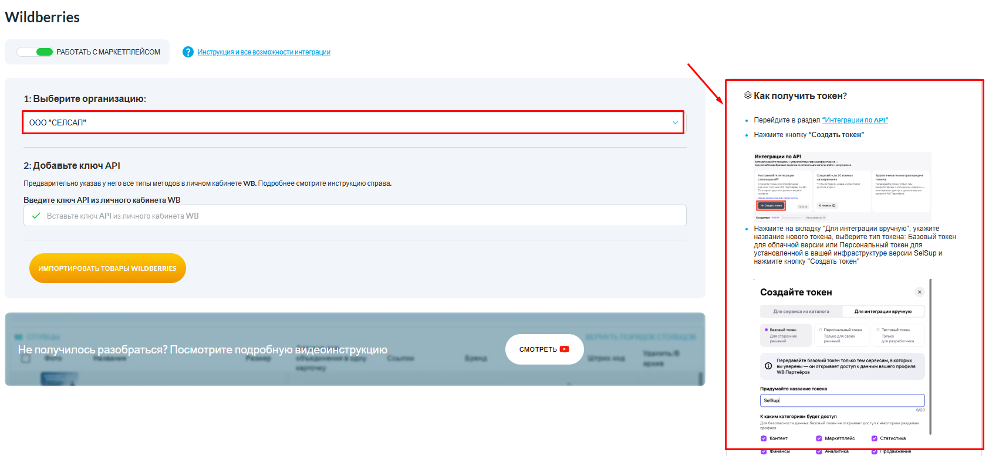Click the 'Интеграции по API' screenshot thumbnail
989x456 pixels.
(842, 185)
